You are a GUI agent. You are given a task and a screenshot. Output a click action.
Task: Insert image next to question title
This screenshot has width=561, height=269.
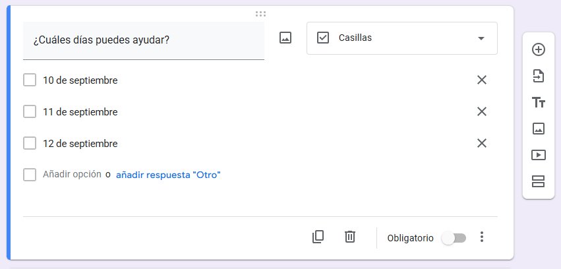[285, 38]
